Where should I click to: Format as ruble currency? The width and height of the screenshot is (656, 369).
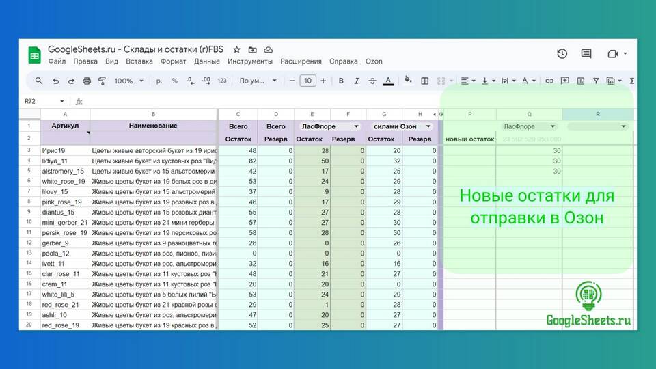159,81
